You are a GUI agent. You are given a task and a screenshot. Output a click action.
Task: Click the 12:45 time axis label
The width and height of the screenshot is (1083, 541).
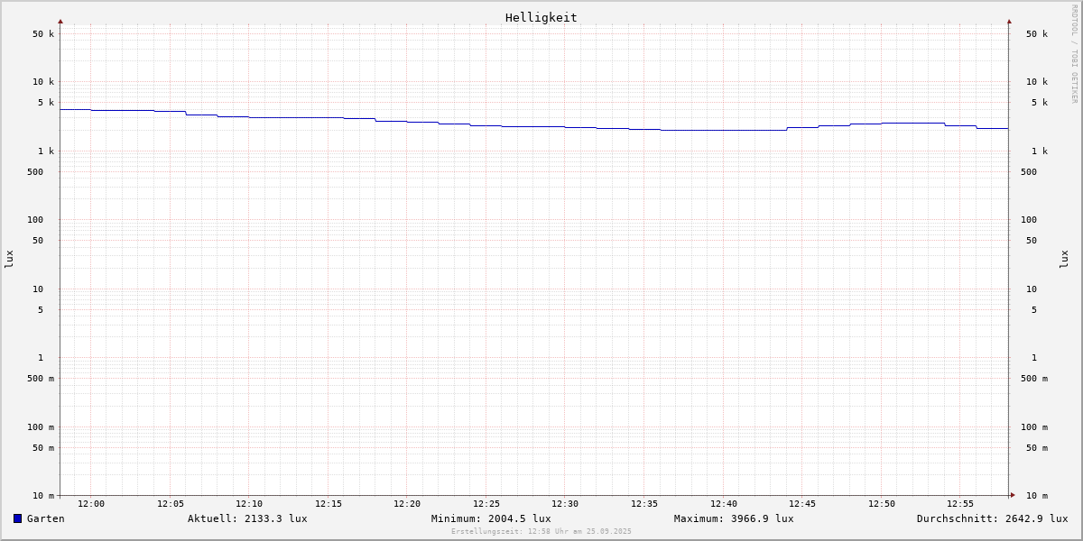[802, 504]
